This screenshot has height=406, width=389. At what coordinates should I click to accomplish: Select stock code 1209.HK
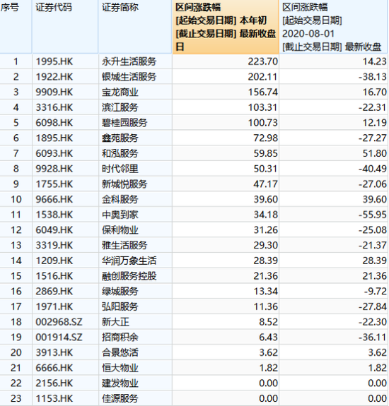54,261
